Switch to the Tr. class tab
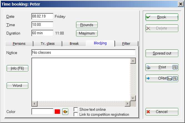This screenshot has height=123, width=185. pyautogui.click(x=48, y=44)
